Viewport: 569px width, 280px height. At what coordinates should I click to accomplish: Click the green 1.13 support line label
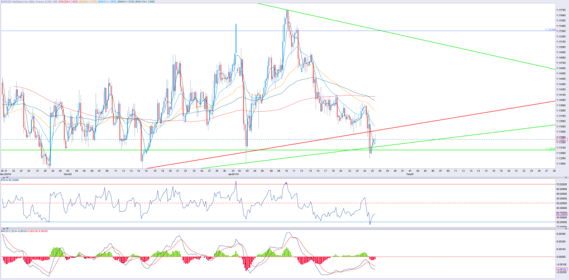point(550,149)
